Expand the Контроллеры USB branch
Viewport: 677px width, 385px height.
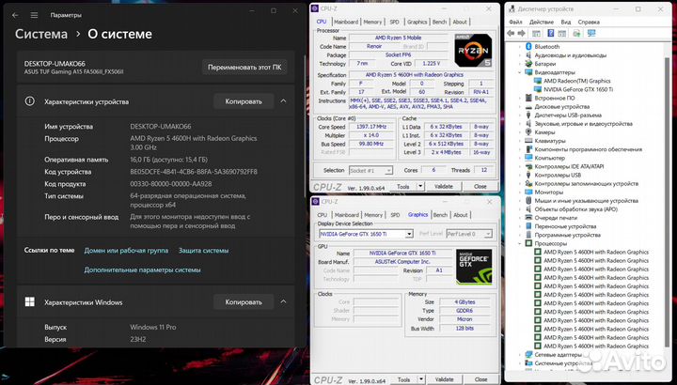tap(520, 175)
